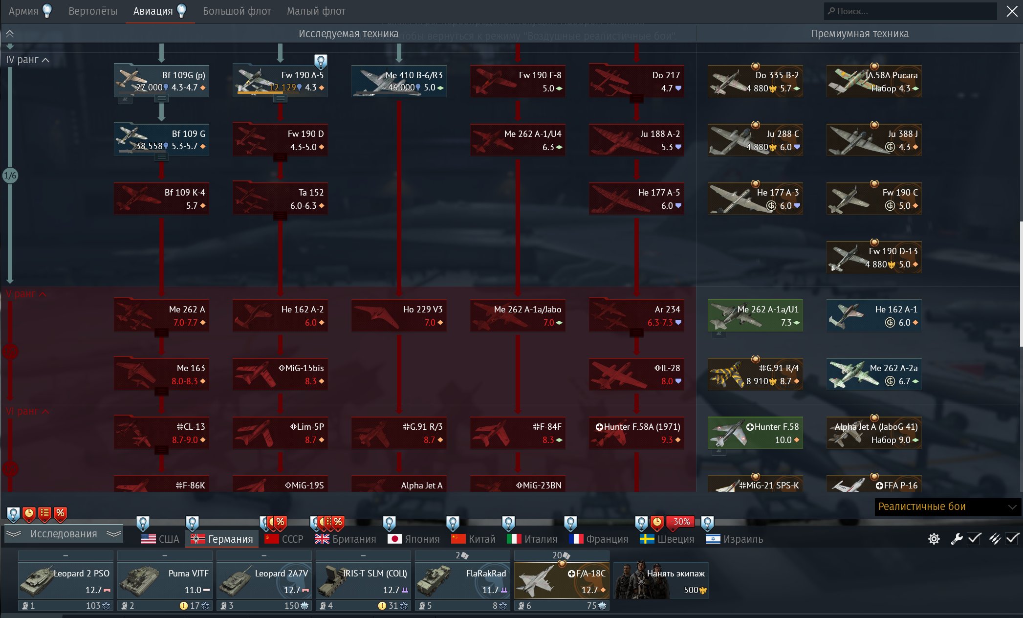The height and width of the screenshot is (618, 1023).
Task: Switch to the Армия tab
Action: [30, 11]
